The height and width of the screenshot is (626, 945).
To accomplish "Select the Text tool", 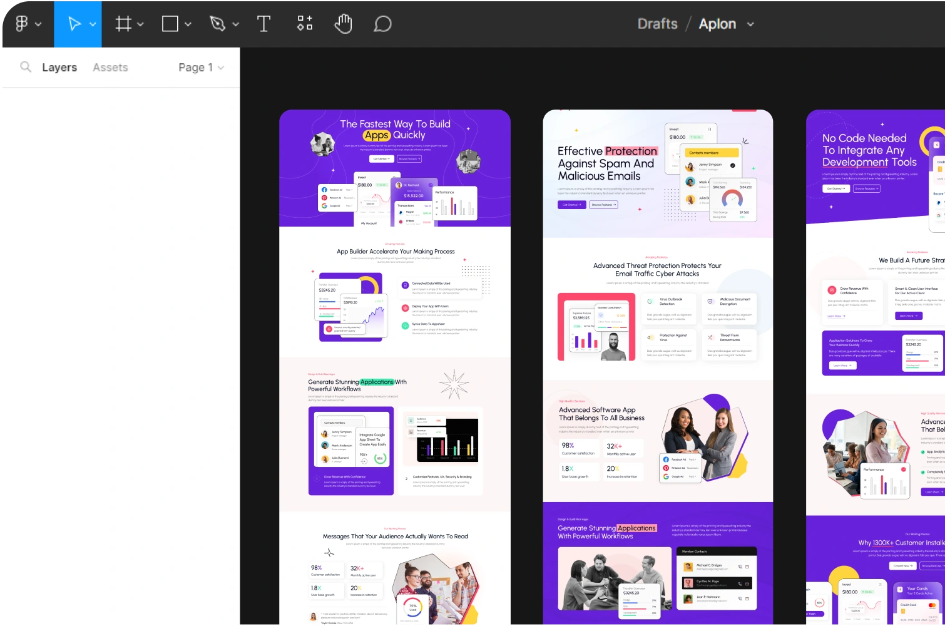I will pyautogui.click(x=263, y=24).
